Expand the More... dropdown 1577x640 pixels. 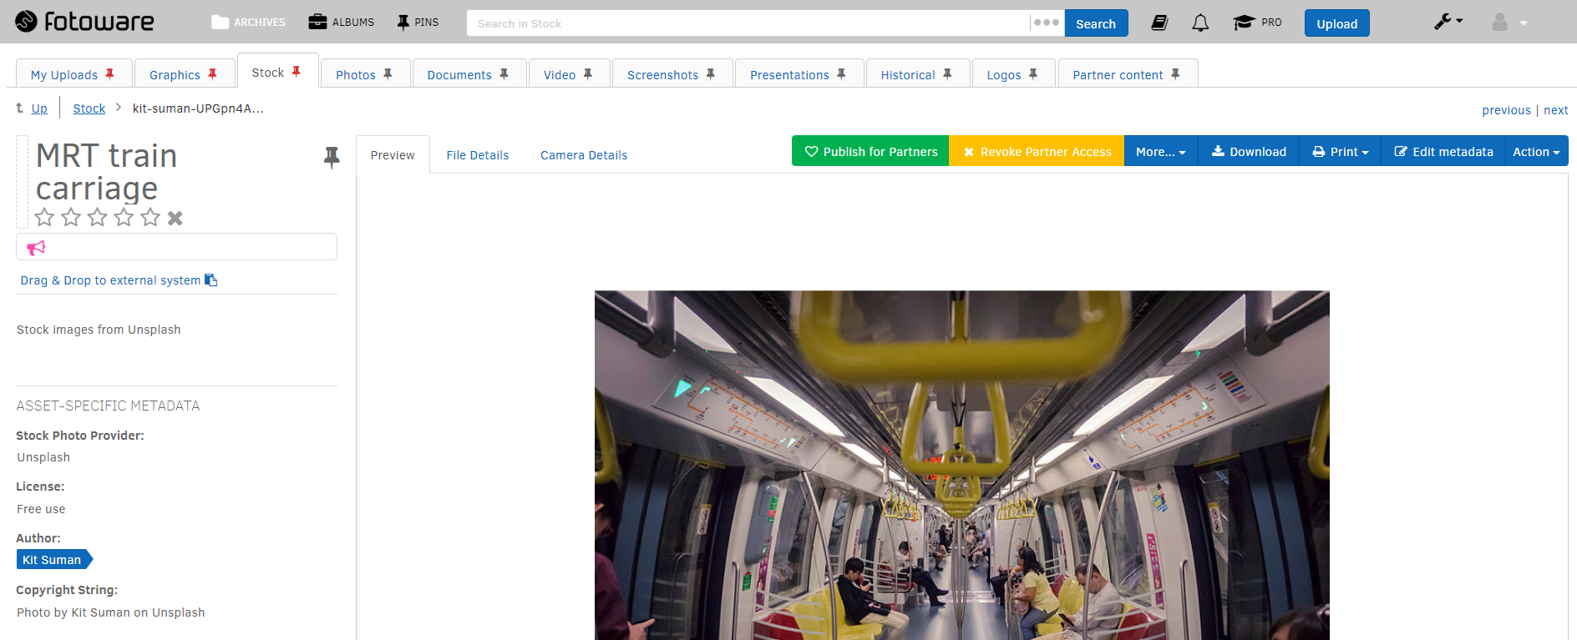coord(1160,151)
